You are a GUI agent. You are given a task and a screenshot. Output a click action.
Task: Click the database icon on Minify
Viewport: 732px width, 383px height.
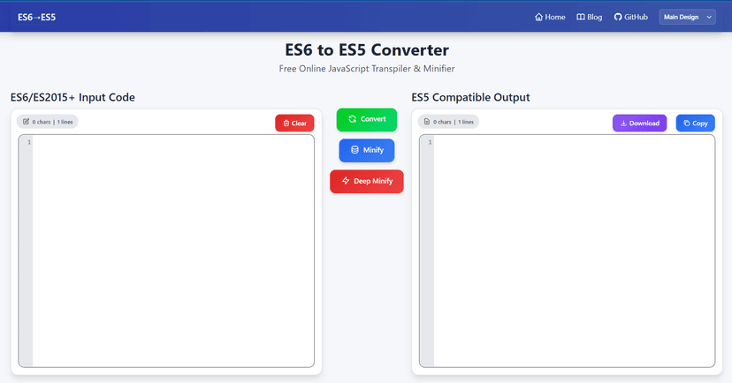(x=355, y=150)
